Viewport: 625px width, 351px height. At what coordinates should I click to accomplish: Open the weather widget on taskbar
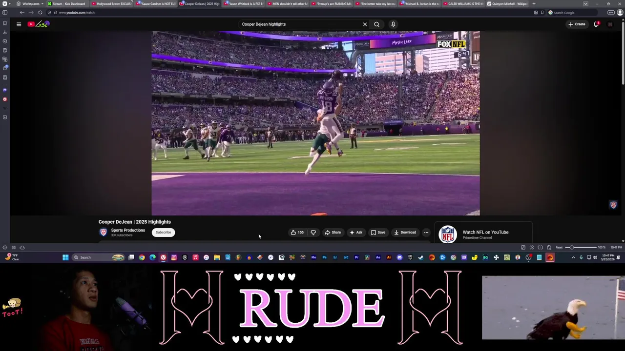pyautogui.click(x=11, y=257)
